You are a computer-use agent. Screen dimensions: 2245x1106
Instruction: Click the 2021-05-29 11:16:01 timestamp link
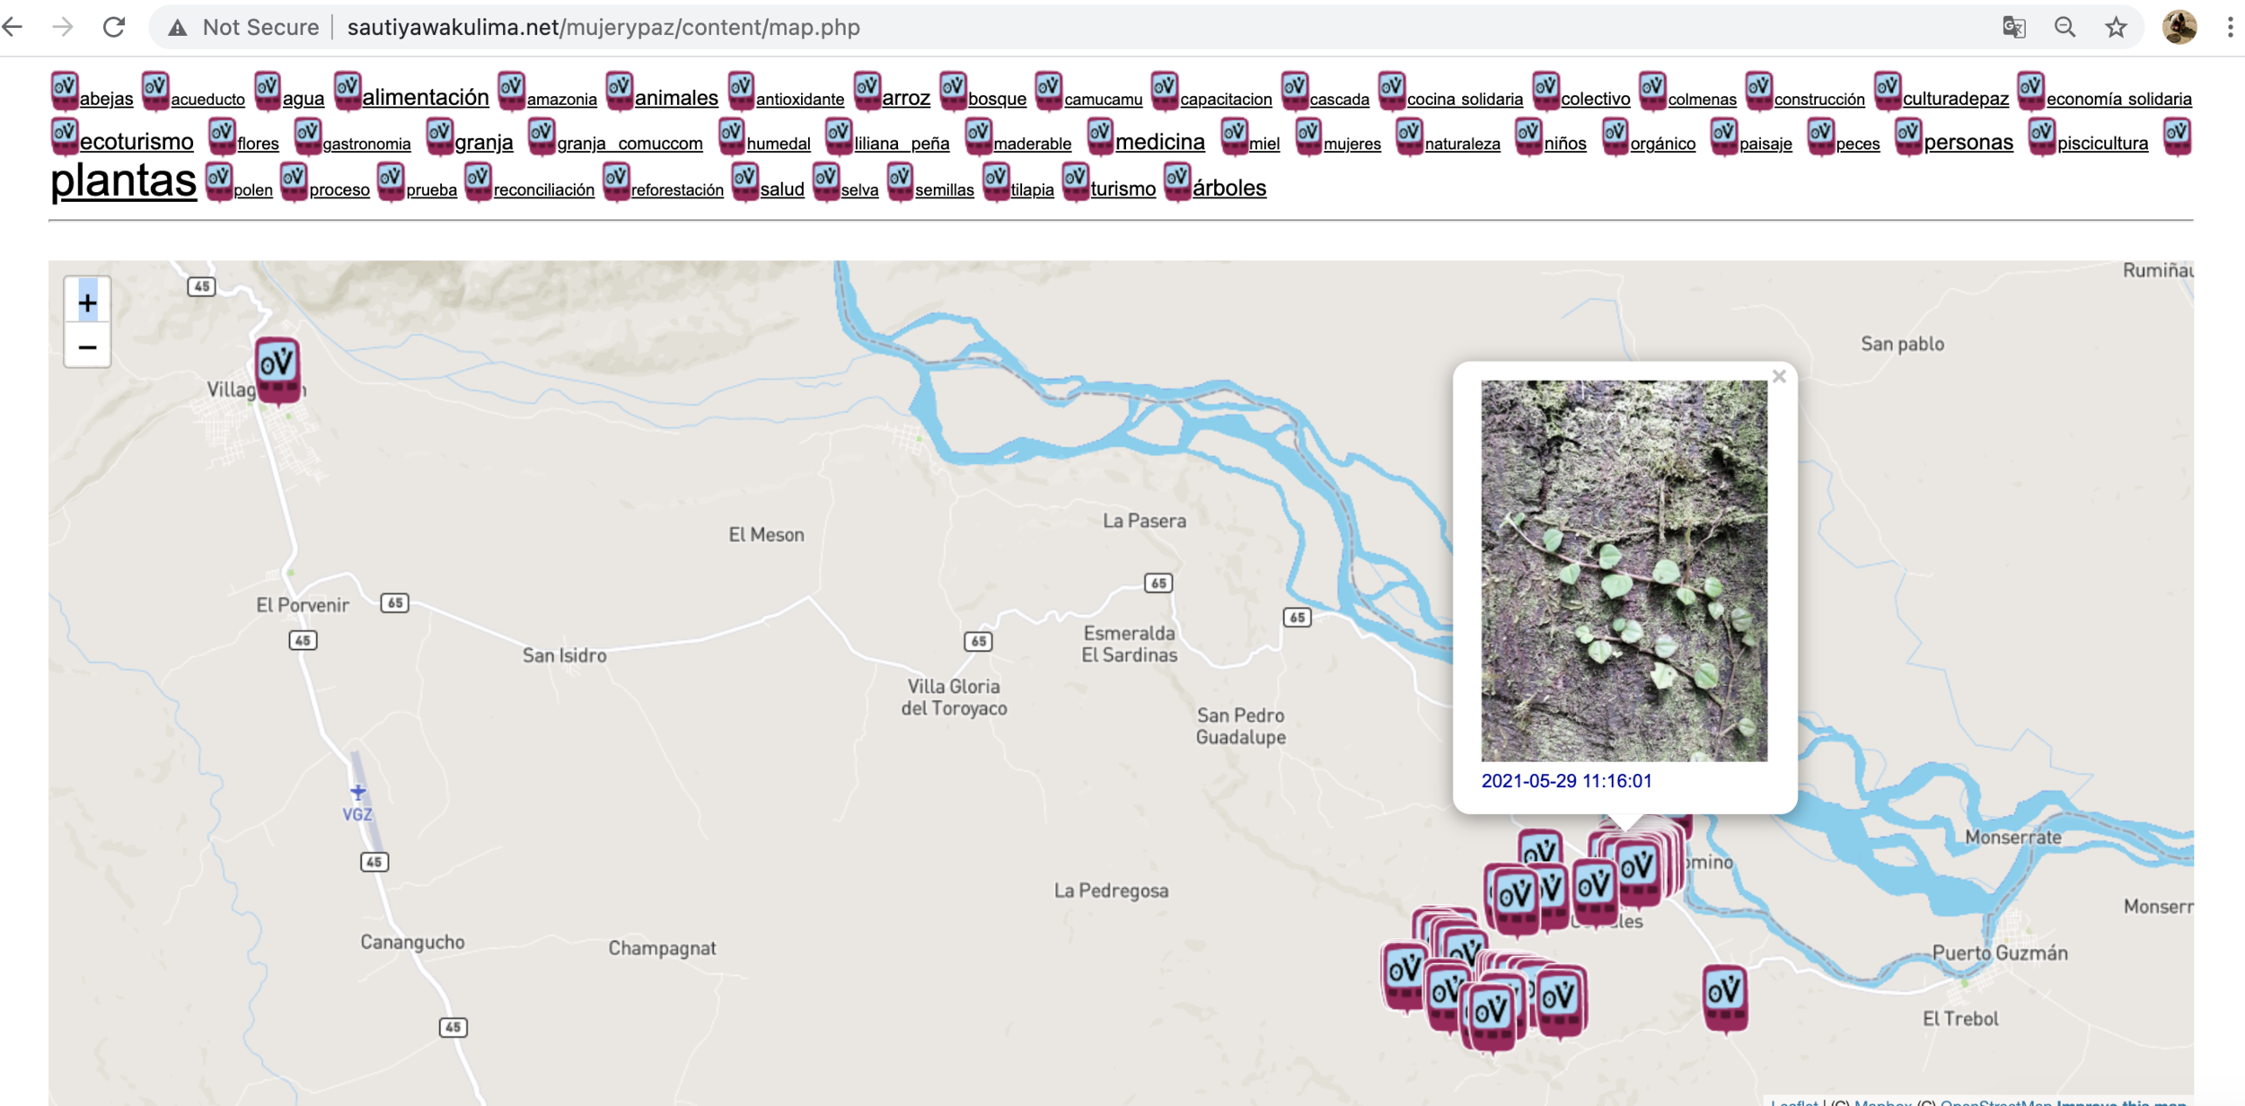(1566, 781)
